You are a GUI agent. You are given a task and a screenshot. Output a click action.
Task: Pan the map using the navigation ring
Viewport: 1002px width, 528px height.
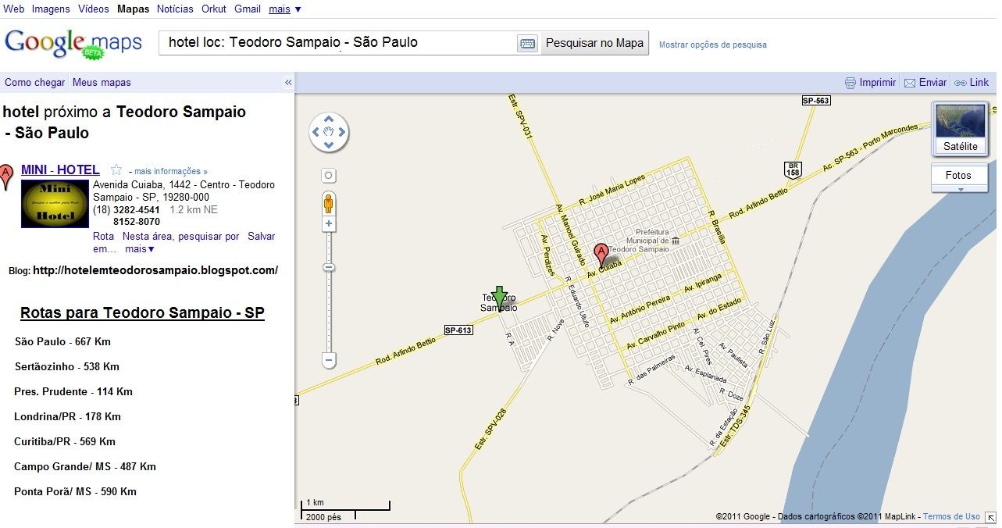[329, 132]
